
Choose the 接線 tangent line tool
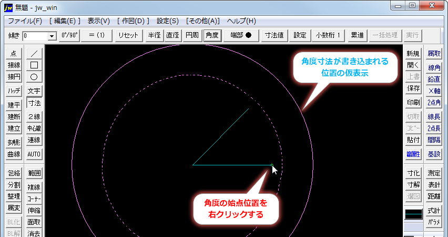14,65
